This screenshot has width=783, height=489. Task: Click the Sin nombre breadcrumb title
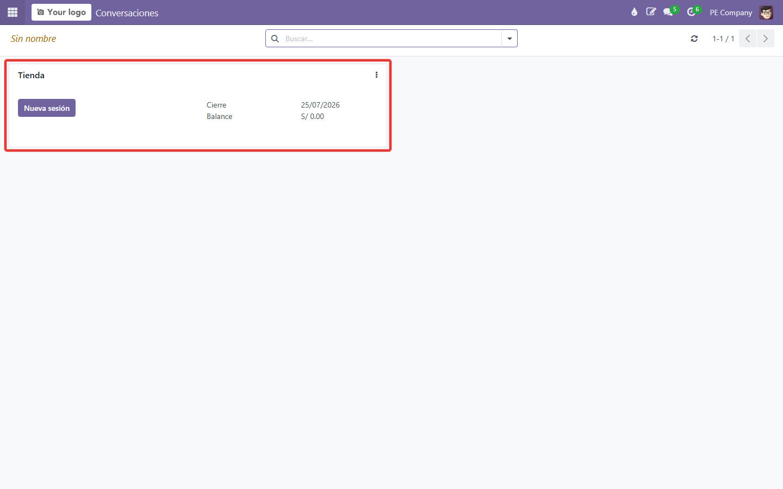(x=33, y=39)
